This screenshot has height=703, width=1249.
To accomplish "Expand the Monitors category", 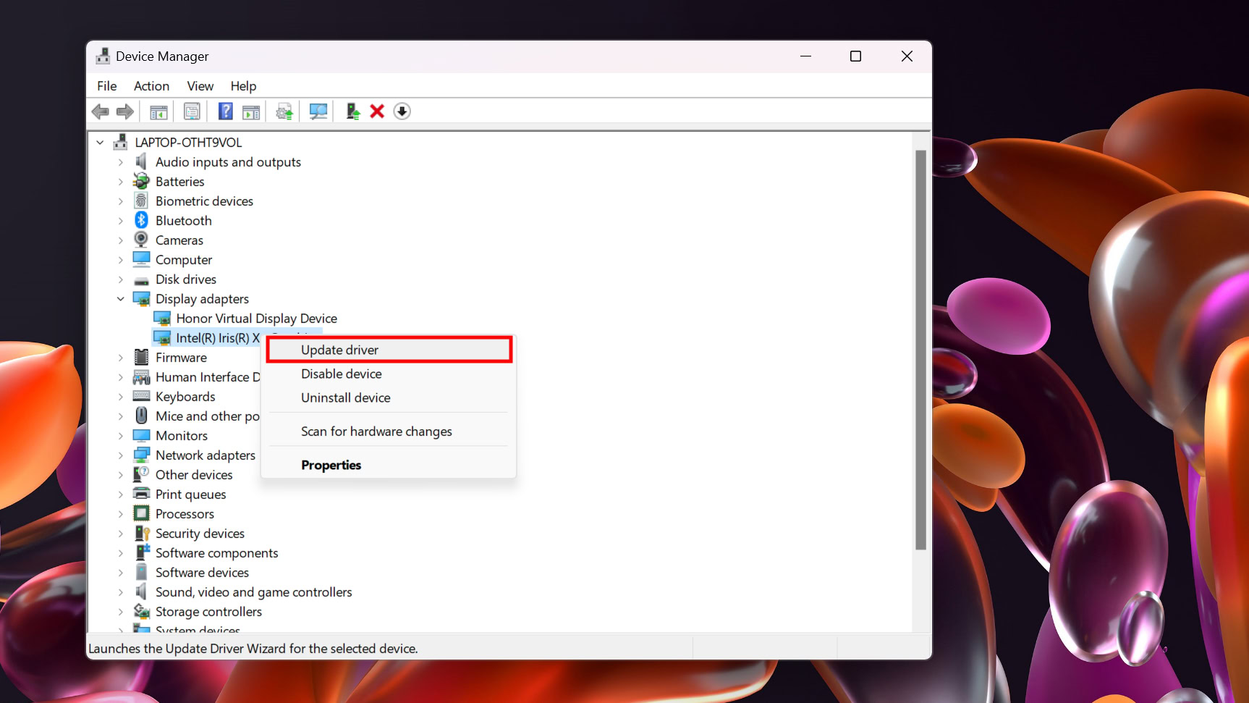I will tap(121, 436).
